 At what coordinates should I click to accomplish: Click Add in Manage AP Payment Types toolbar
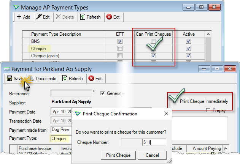click(x=24, y=17)
